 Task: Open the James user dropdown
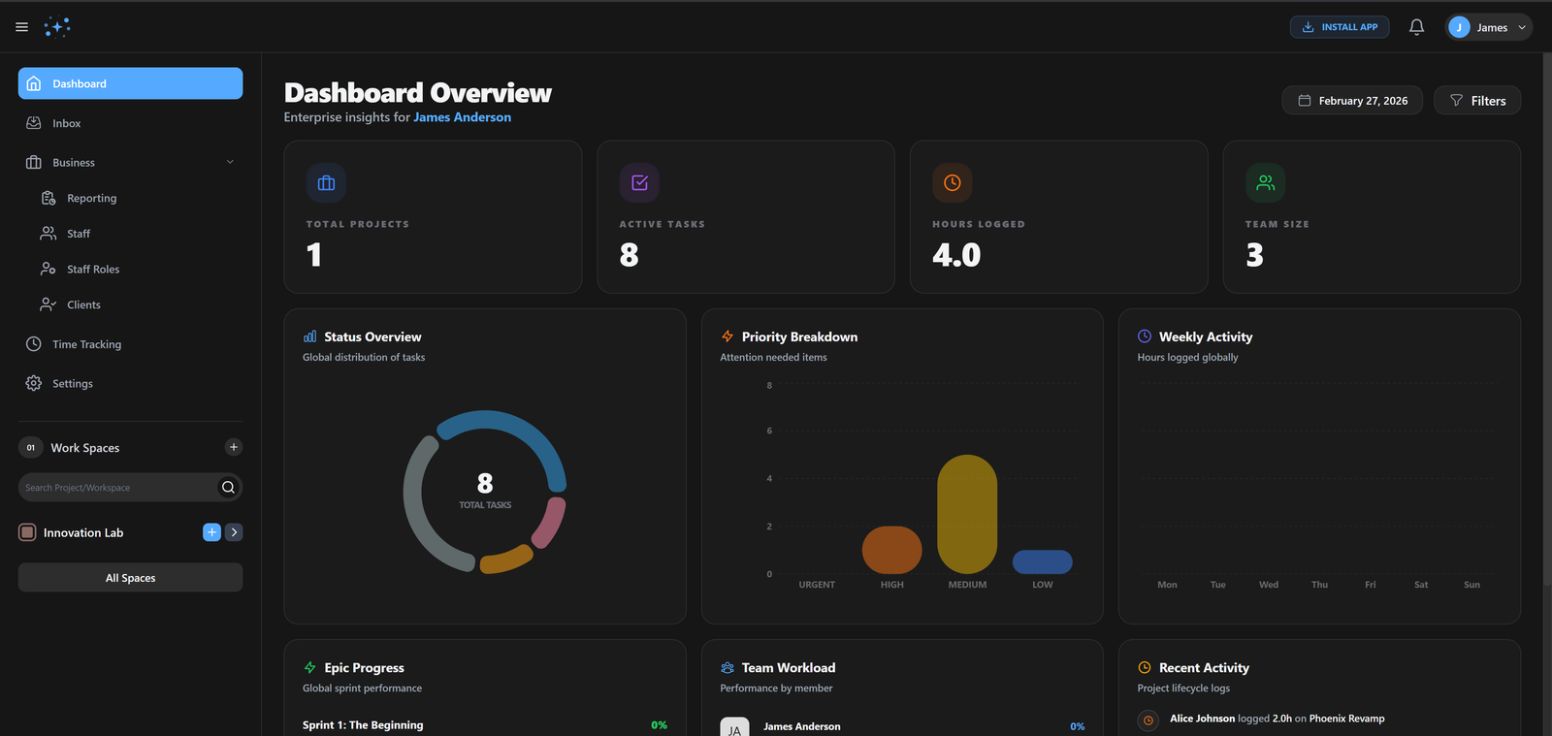tap(1488, 27)
